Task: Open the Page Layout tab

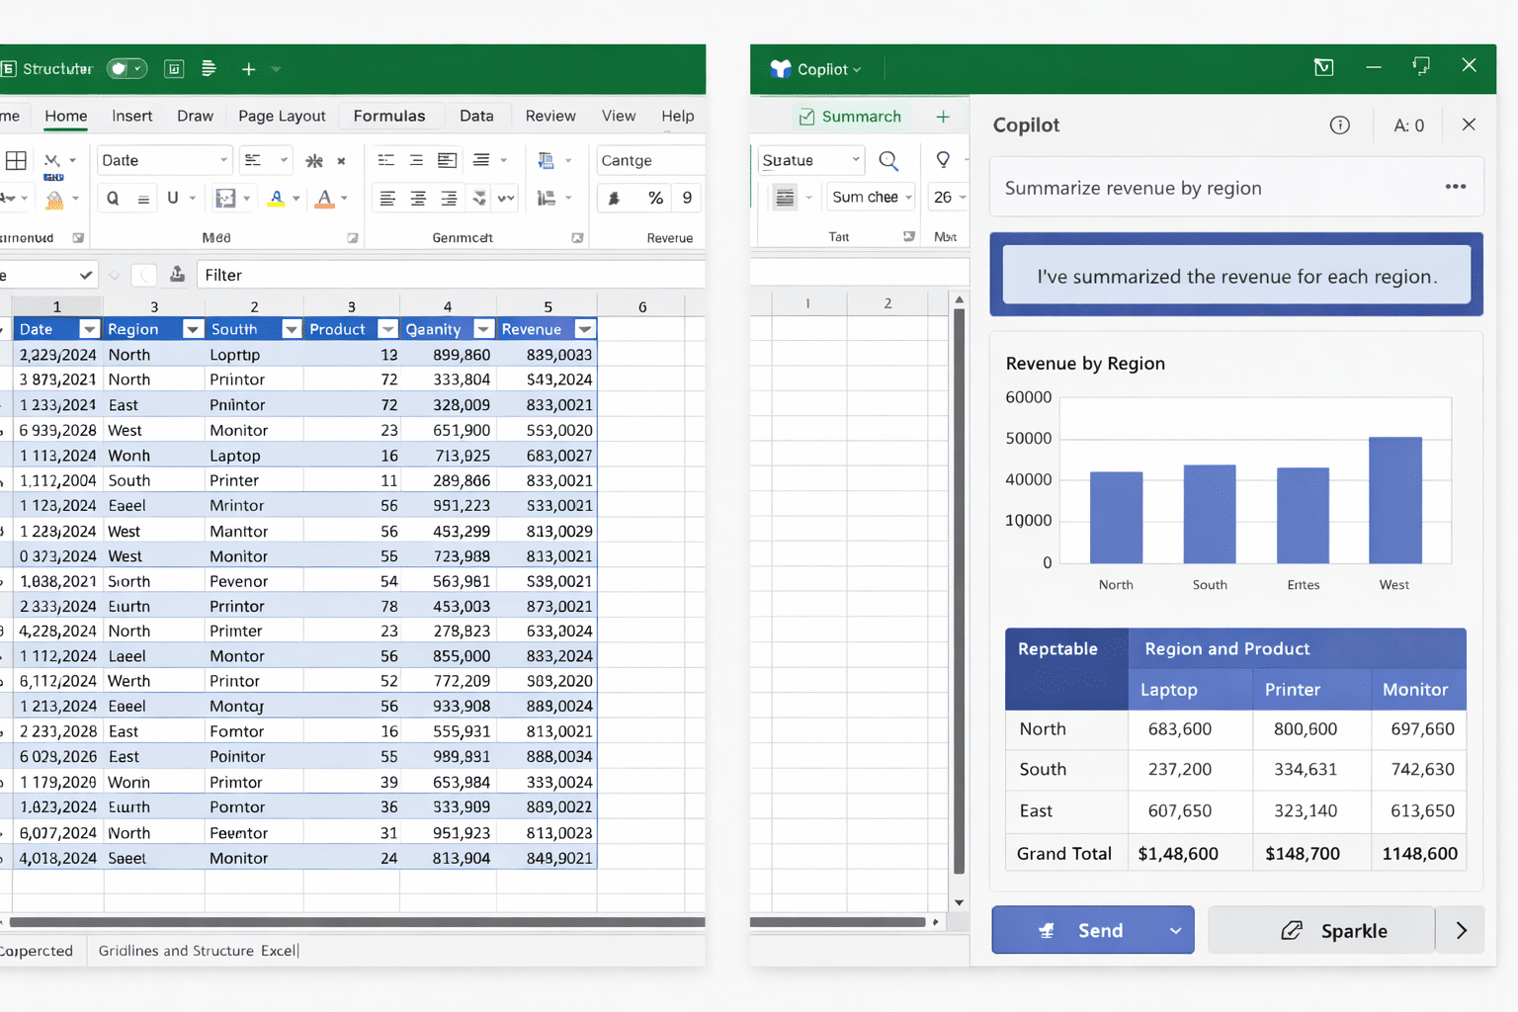Action: point(282,116)
